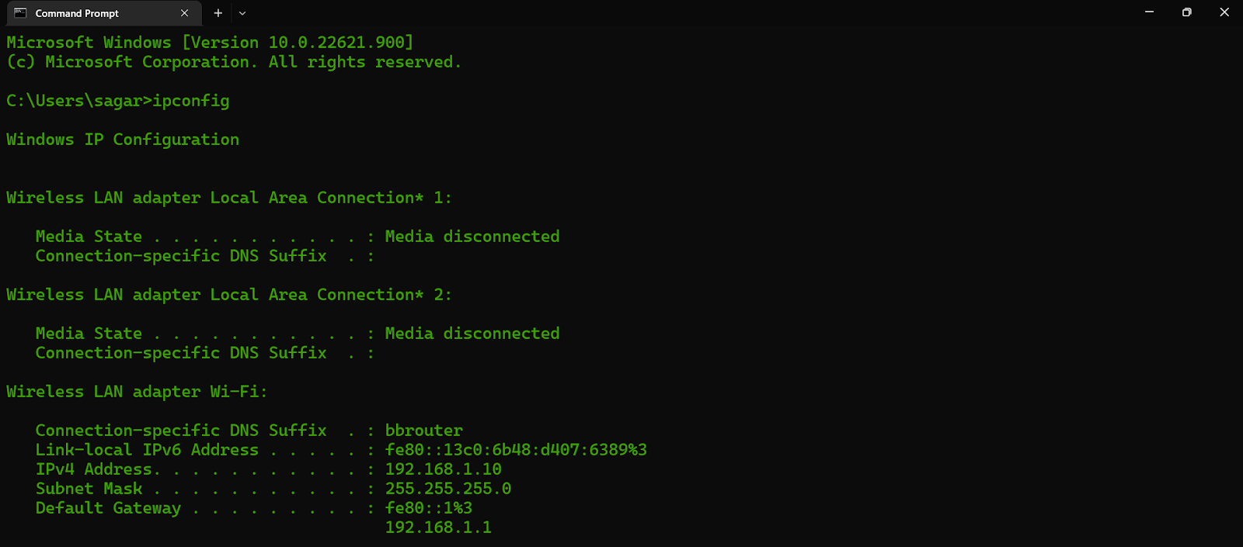Viewport: 1243px width, 547px height.
Task: Close the Command Prompt tab
Action: [184, 13]
